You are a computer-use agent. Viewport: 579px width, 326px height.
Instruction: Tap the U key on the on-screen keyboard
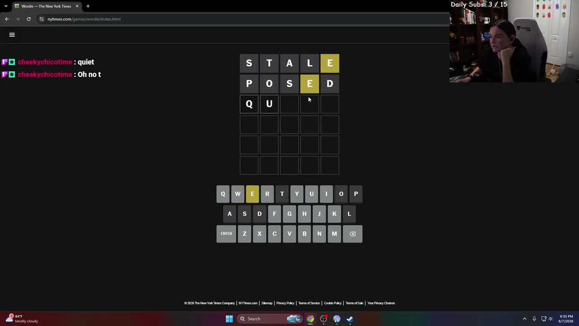[x=312, y=194]
